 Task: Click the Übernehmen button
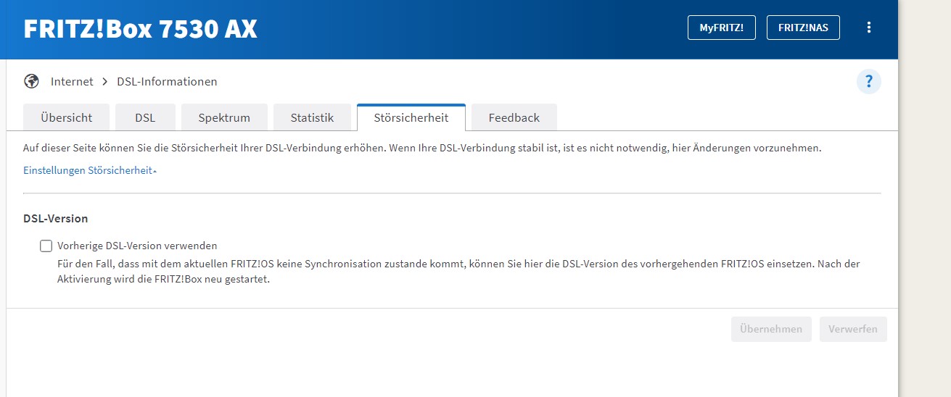point(771,329)
